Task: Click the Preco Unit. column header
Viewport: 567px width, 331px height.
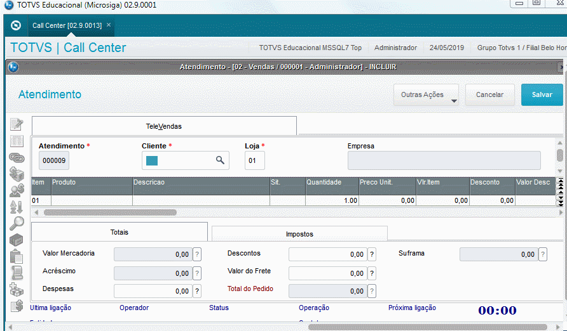Action: tap(387, 186)
